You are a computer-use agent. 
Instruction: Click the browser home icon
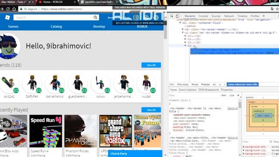tap(14, 9)
